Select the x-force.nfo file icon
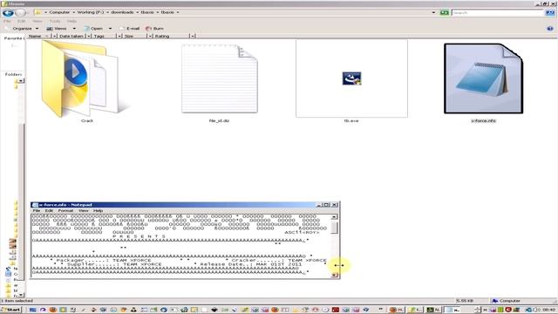This screenshot has height=314, width=558. pos(483,78)
